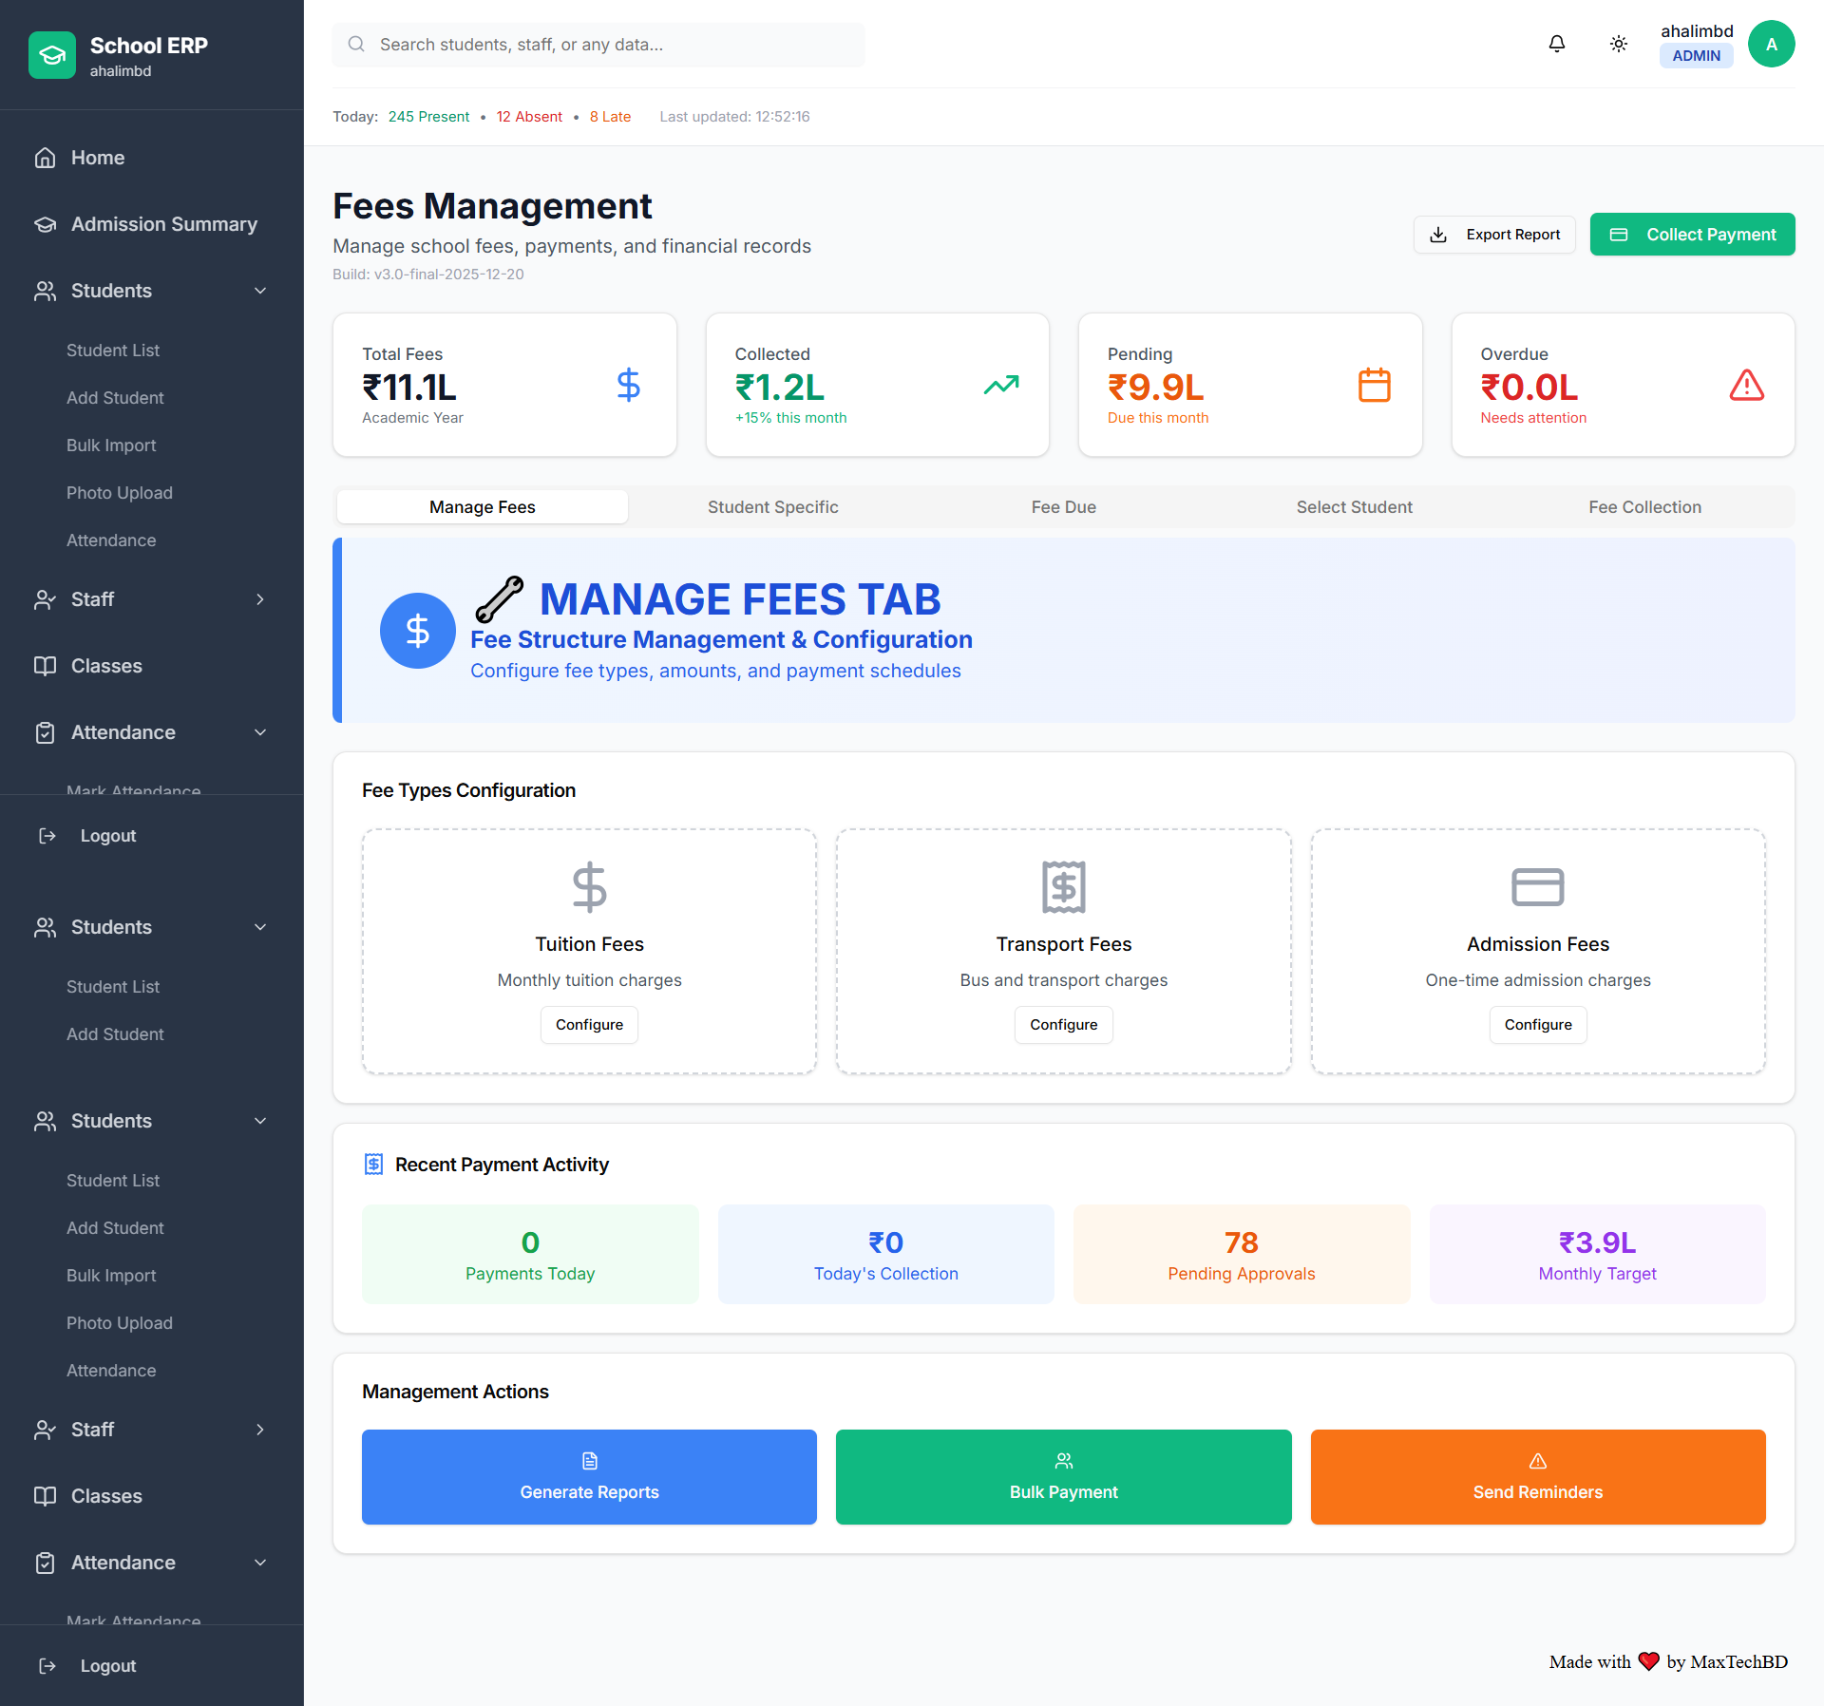Configure Transport Fees
Screen dimensions: 1824x1706
click(1063, 1025)
